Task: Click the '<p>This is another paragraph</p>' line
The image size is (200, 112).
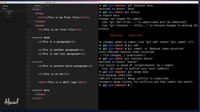Action: point(61,50)
